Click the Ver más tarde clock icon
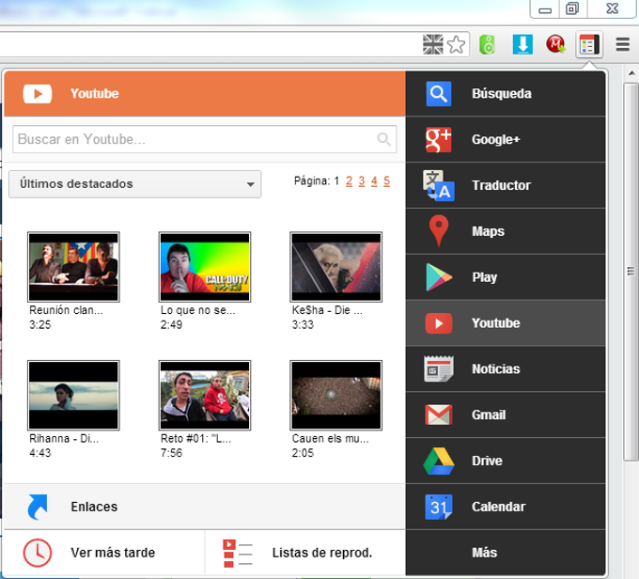The image size is (639, 579). tap(37, 553)
